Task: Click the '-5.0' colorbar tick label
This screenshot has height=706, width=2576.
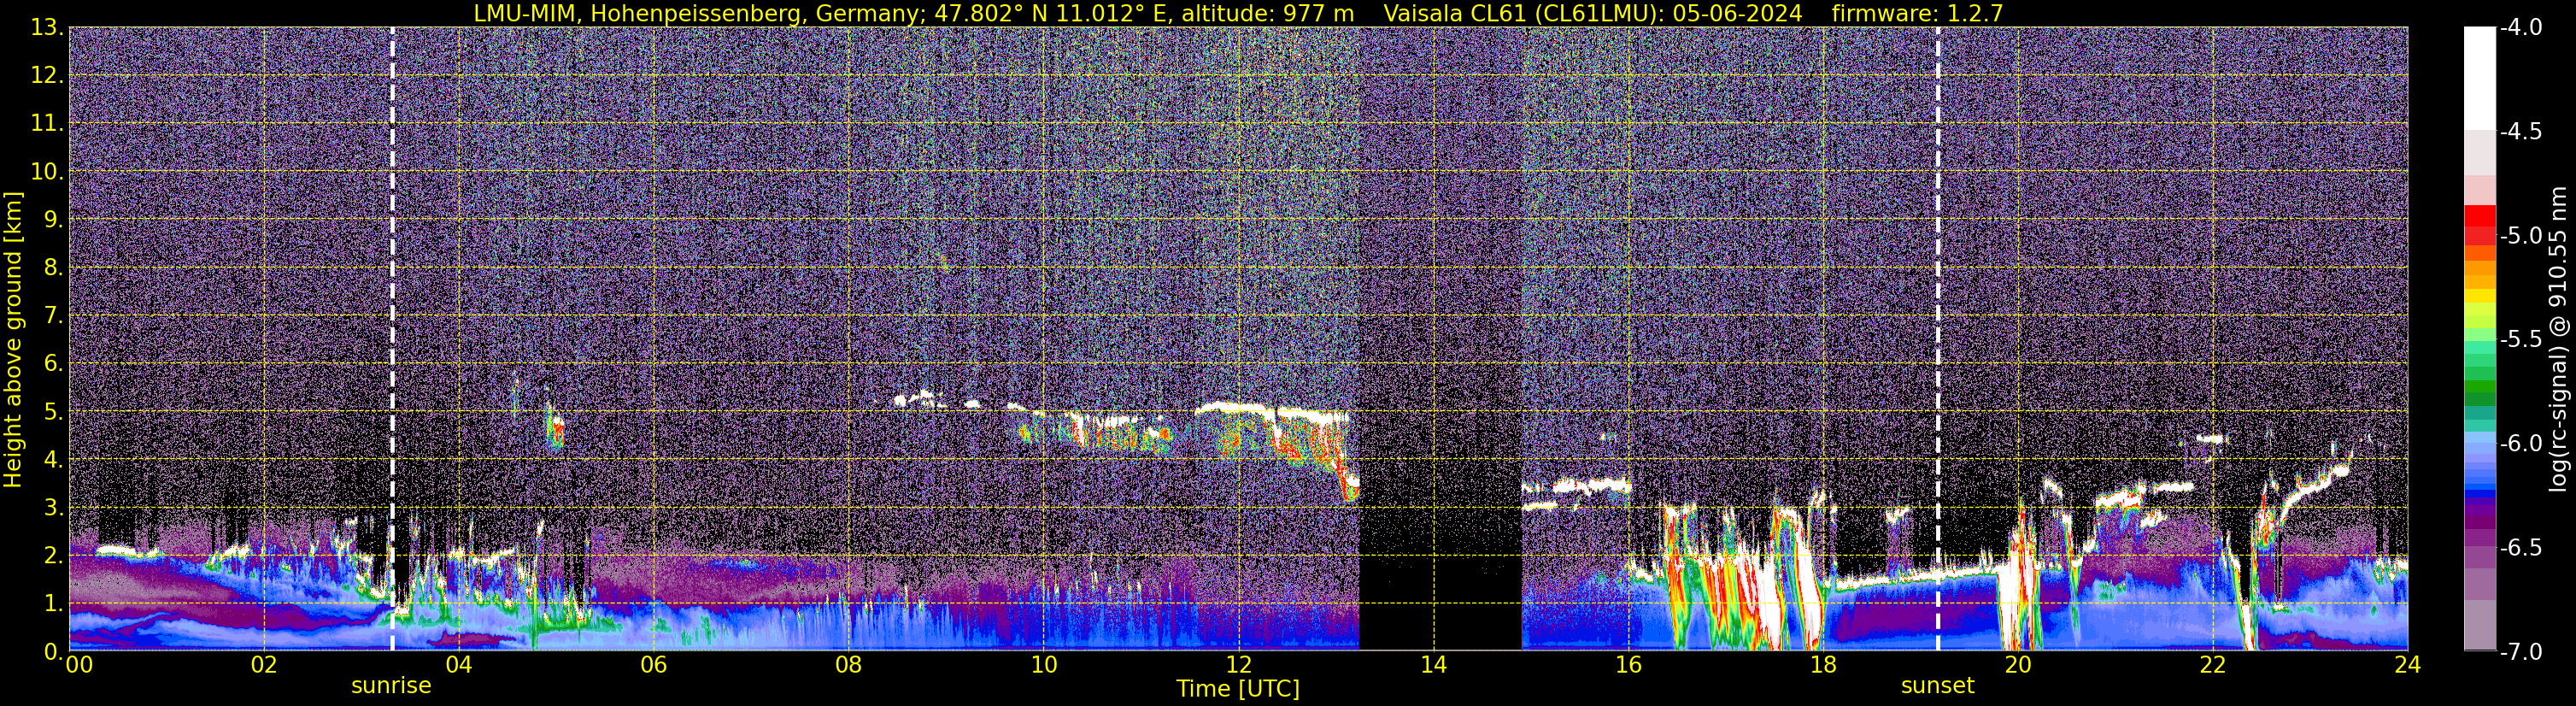Action: 2520,236
